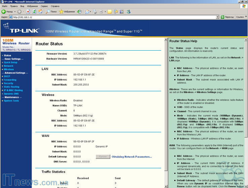Open the Quick Setup sidebar link
This screenshot has width=248, height=188.
click(10, 62)
